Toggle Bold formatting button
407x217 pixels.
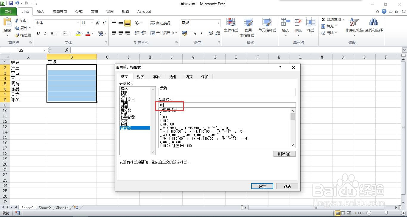pyautogui.click(x=38, y=33)
